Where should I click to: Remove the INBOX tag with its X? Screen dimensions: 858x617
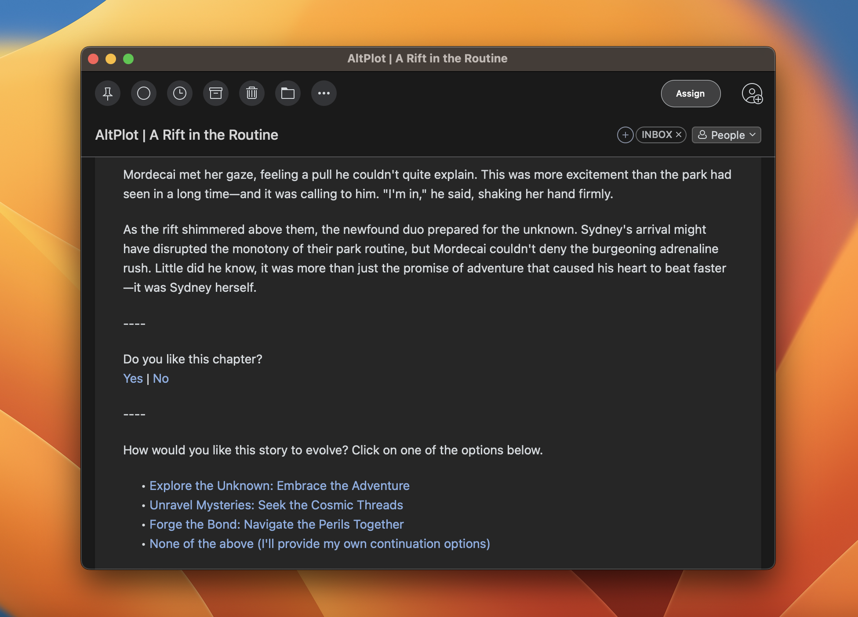point(679,135)
